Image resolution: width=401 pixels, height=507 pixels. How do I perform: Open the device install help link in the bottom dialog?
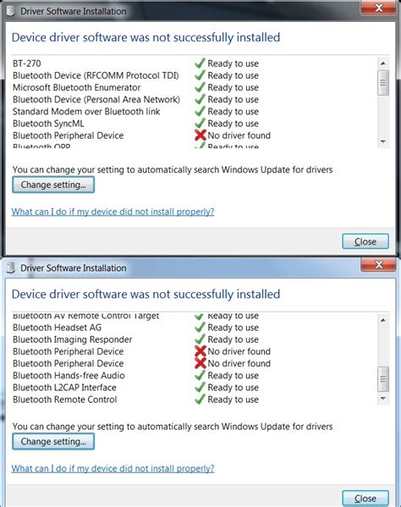[113, 469]
